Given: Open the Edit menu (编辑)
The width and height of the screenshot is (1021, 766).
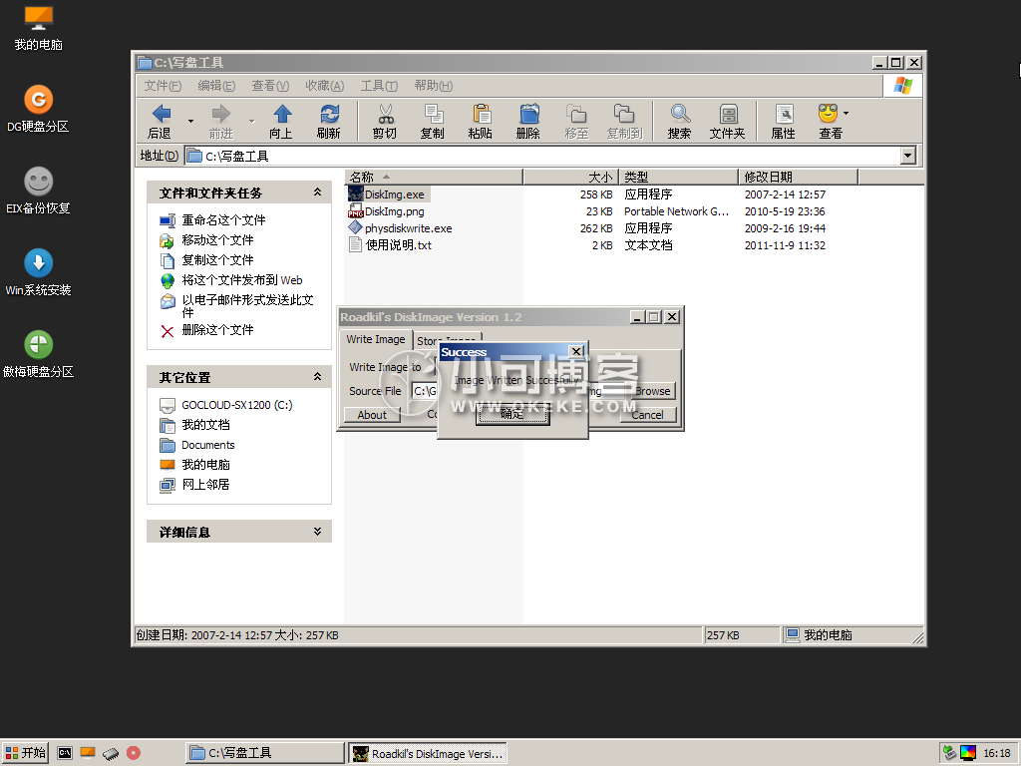Looking at the screenshot, I should point(216,86).
